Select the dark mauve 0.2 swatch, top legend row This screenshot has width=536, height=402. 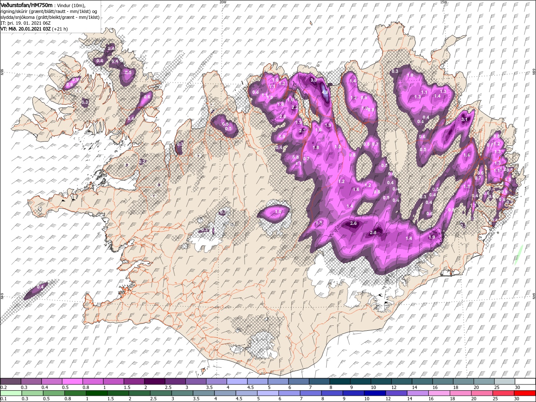(10, 381)
